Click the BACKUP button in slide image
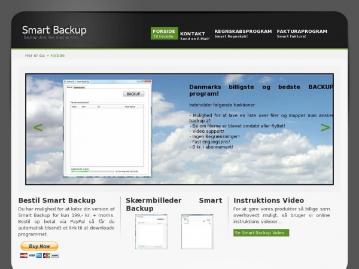 tap(133, 94)
